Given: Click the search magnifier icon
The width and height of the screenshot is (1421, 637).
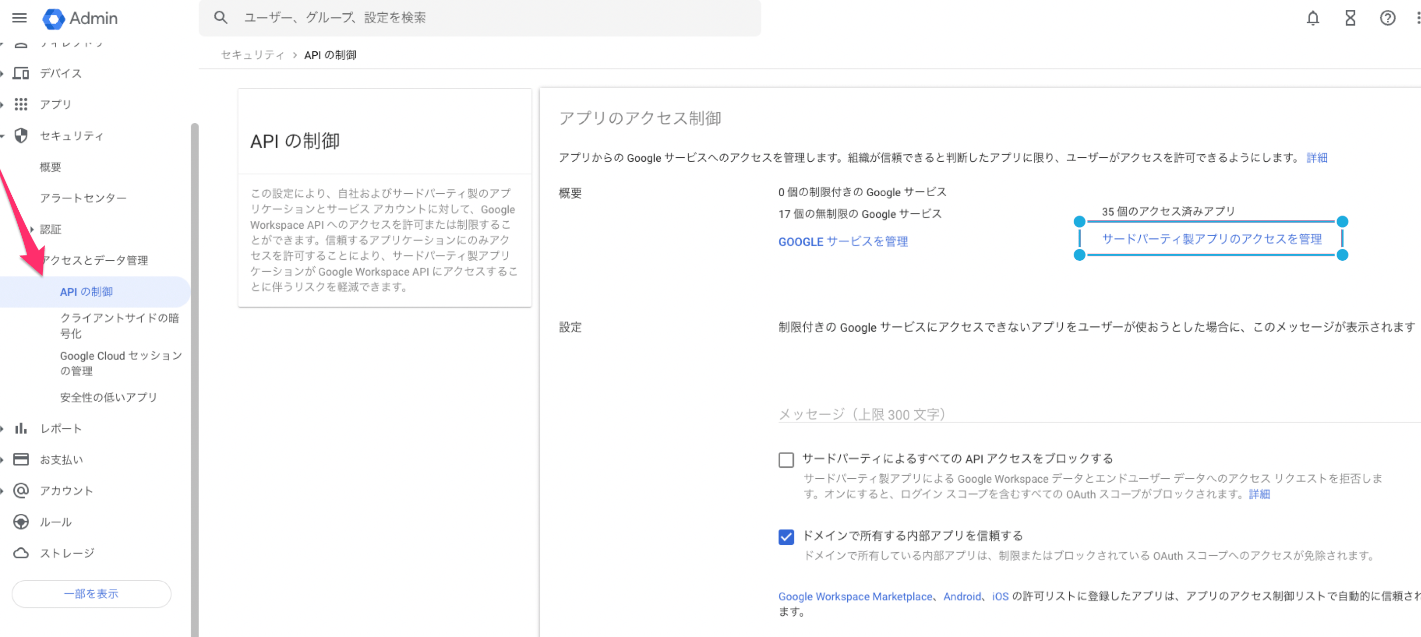Looking at the screenshot, I should click(x=221, y=18).
